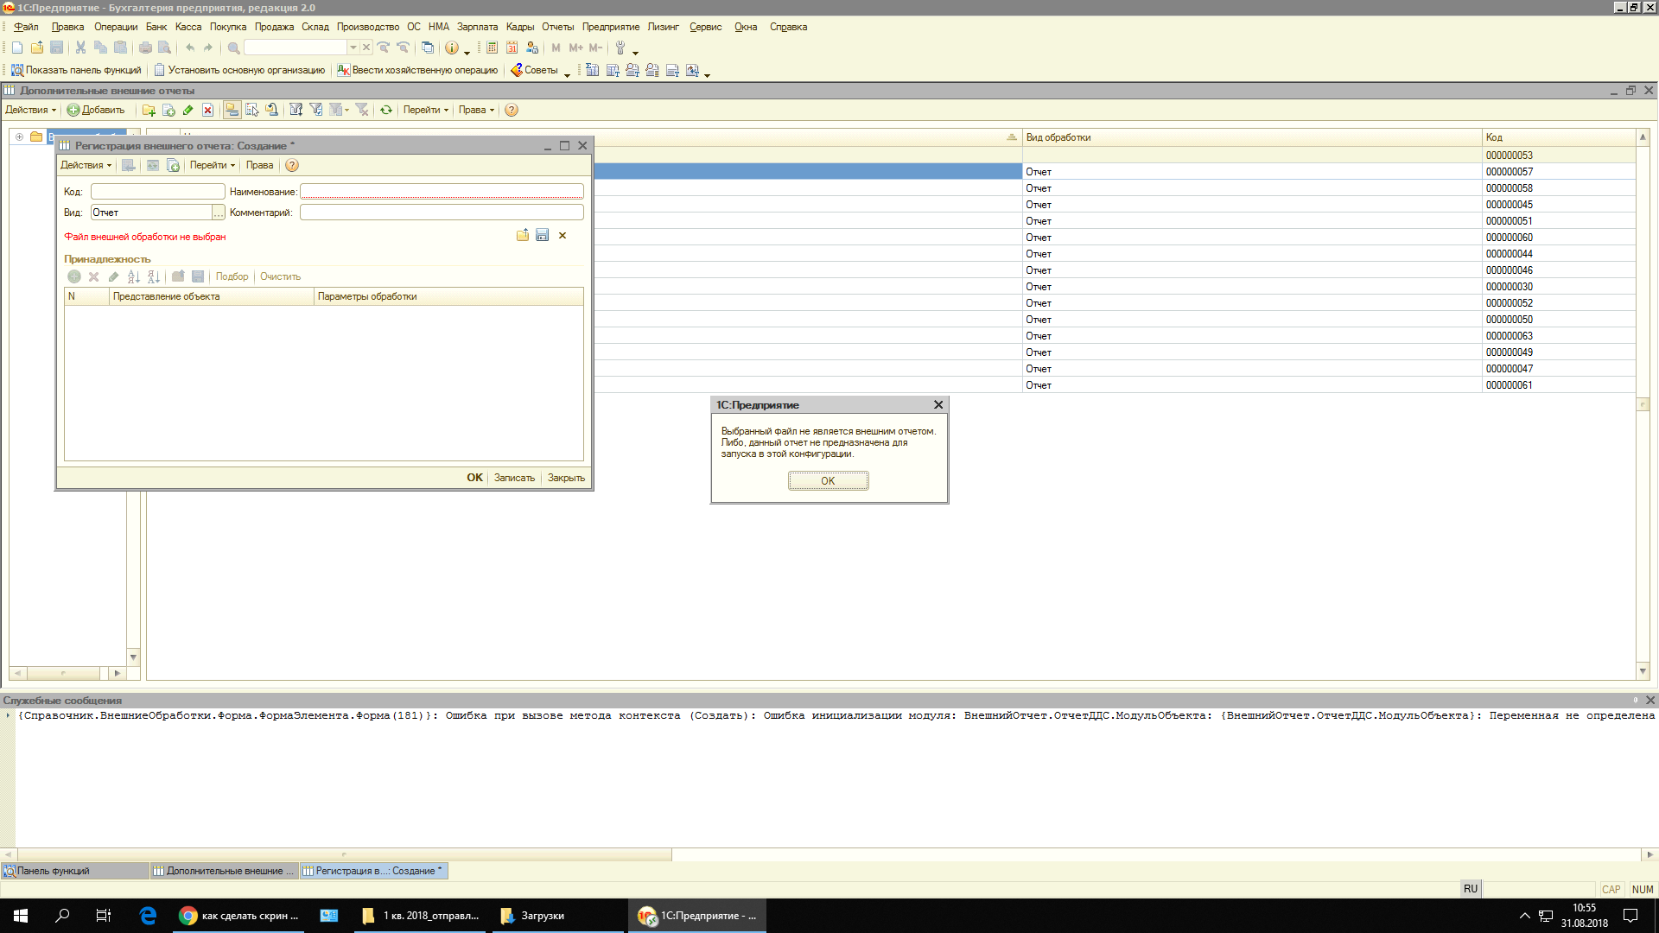Open Перейти dropdown in registration form
The width and height of the screenshot is (1659, 933).
(x=212, y=165)
